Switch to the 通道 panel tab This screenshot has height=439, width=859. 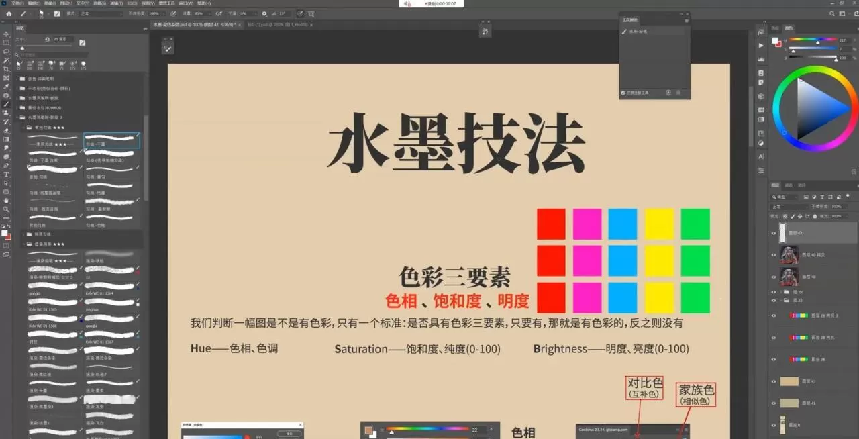click(788, 185)
